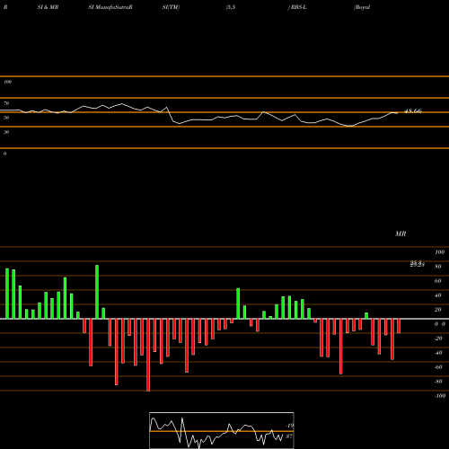
Task: Click the MR axis label 40
Action: coord(438,295)
